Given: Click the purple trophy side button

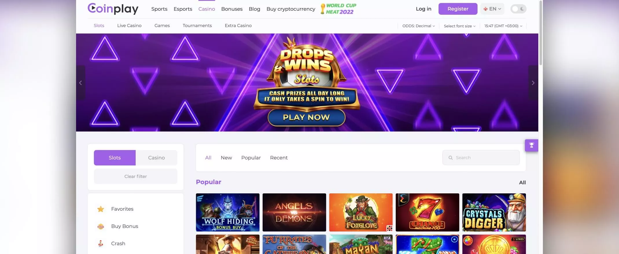Looking at the screenshot, I should click(531, 145).
